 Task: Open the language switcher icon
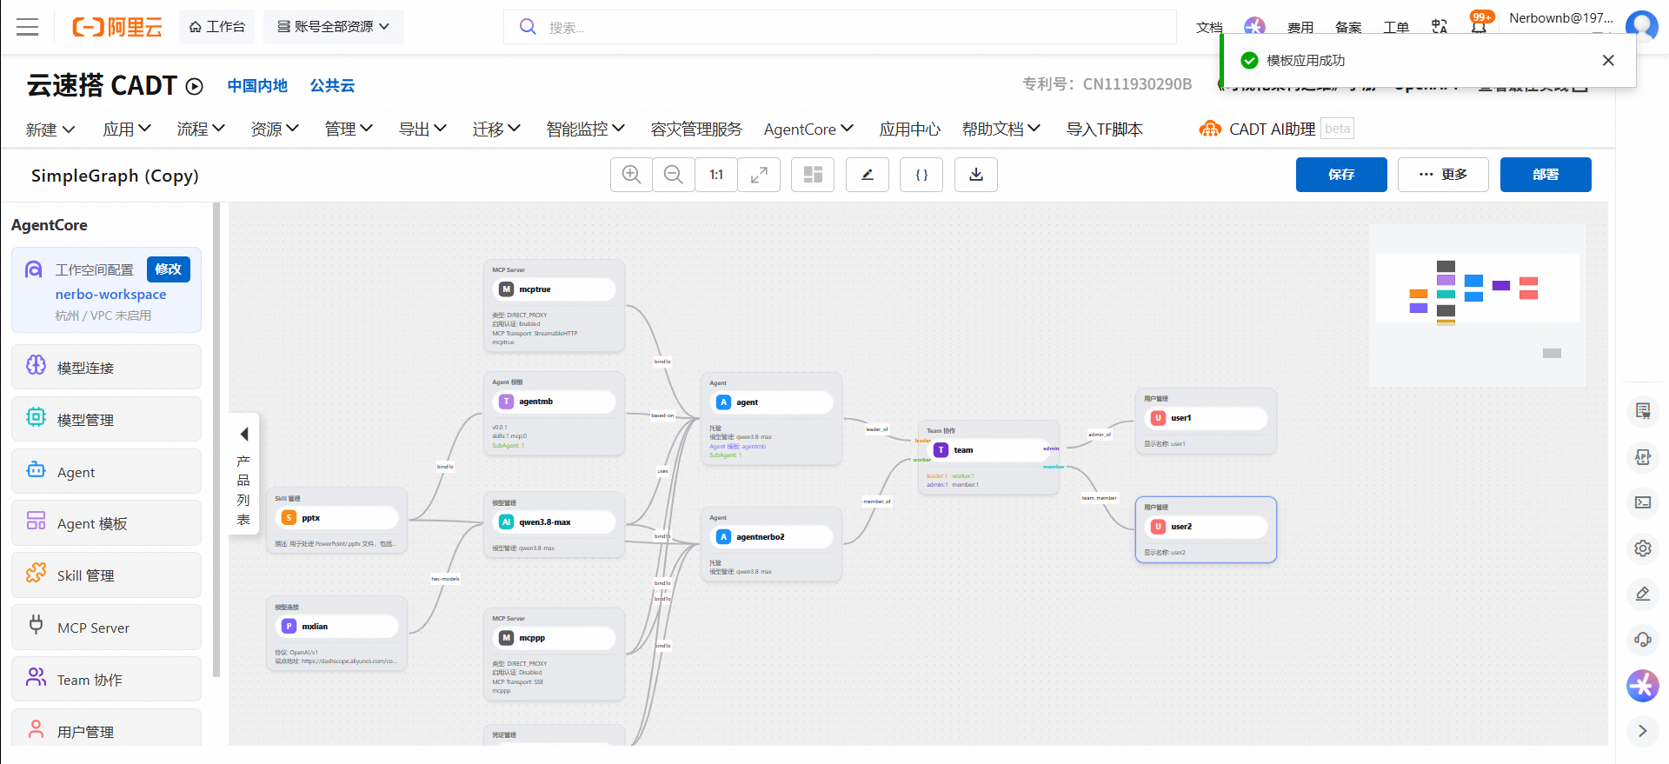(1440, 27)
